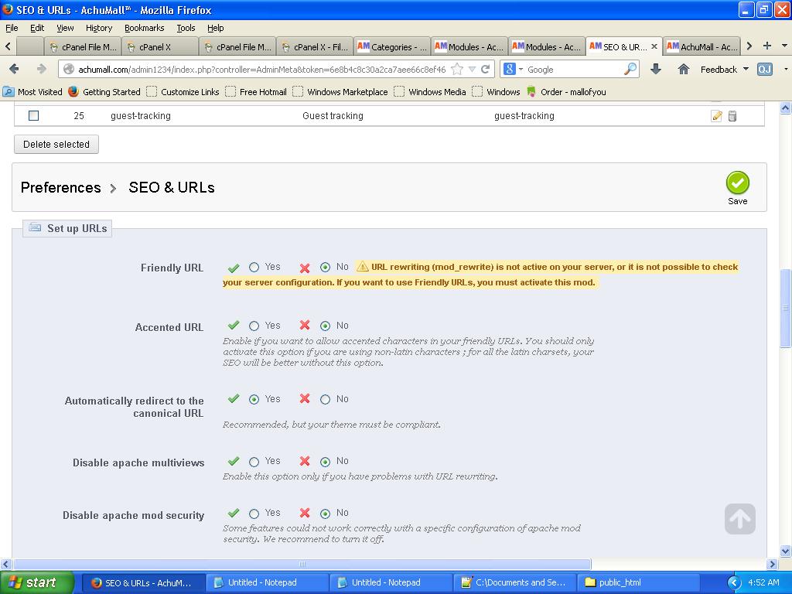Click the green Save checkmark icon
The image size is (792, 594).
[737, 183]
